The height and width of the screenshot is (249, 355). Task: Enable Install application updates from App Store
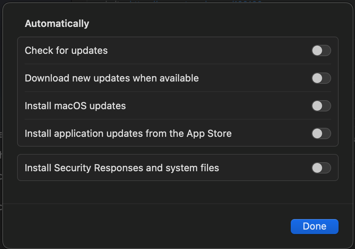pos(321,133)
